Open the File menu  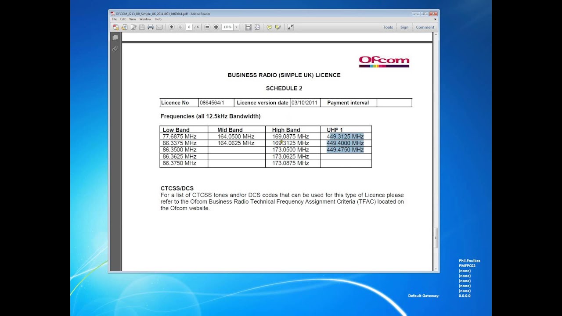coord(114,19)
